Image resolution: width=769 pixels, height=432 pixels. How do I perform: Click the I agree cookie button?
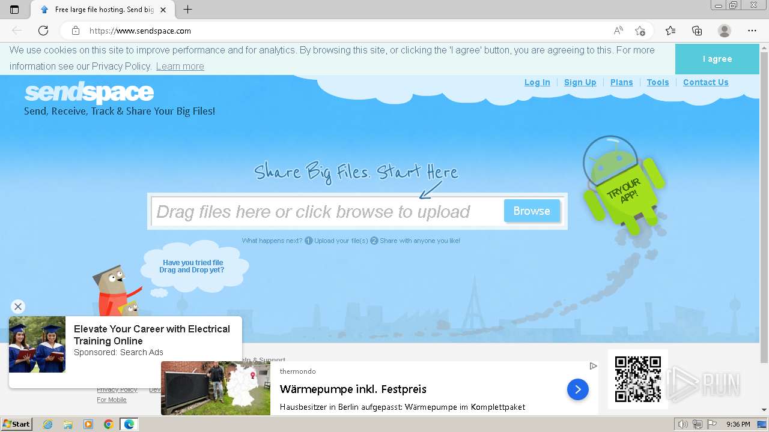tap(717, 59)
